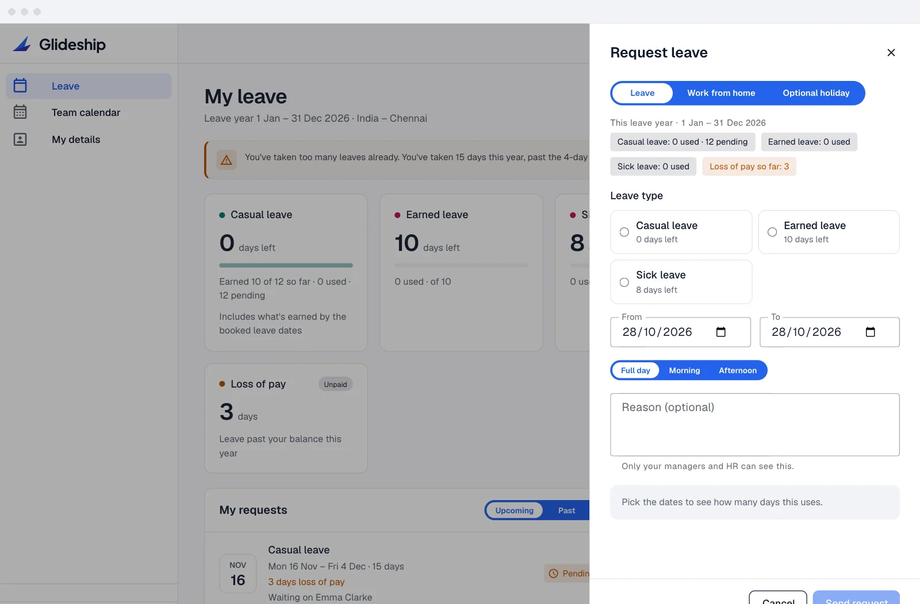Screen dimensions: 920x604
Task: Choose Morning half-day option
Action: [684, 370]
